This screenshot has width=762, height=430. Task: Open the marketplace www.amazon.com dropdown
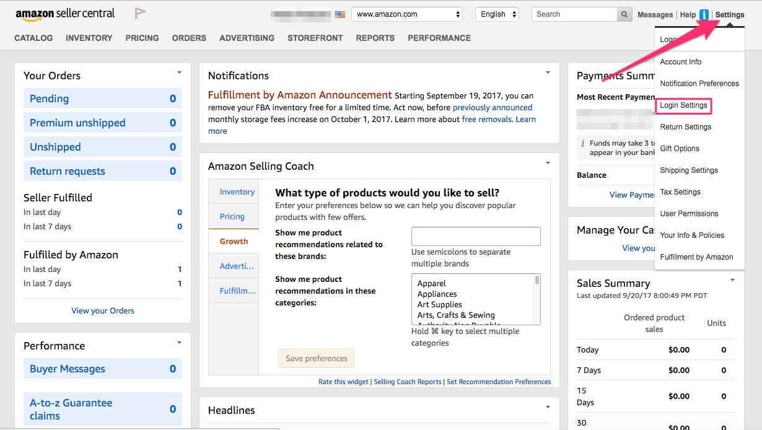[407, 14]
